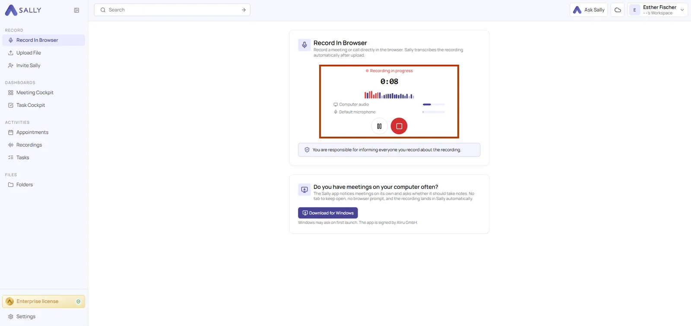This screenshot has height=326, width=691.
Task: Click the Computer audio level bar
Action: point(434,104)
